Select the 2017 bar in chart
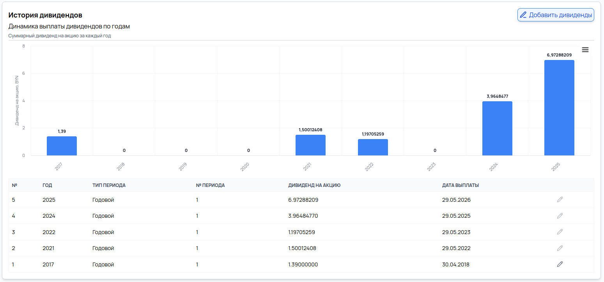The image size is (604, 282). click(62, 146)
